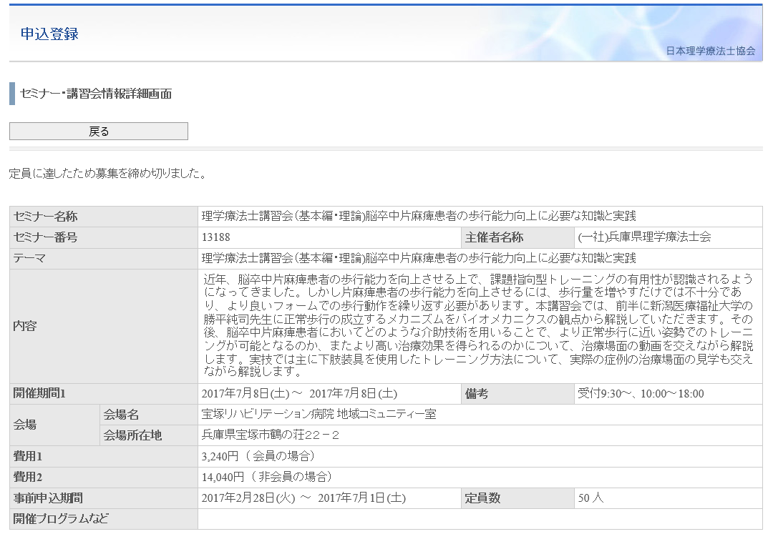Select the venue 宝塚リハビリテーション病院 地域コミュニティー室
768x534 pixels.
tap(319, 414)
